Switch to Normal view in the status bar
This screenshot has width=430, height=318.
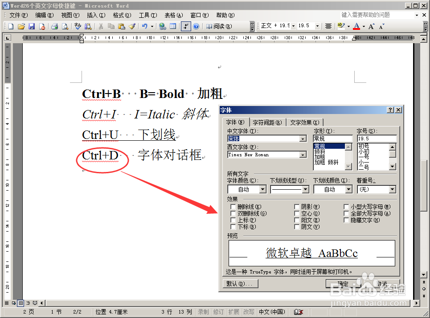point(7,303)
